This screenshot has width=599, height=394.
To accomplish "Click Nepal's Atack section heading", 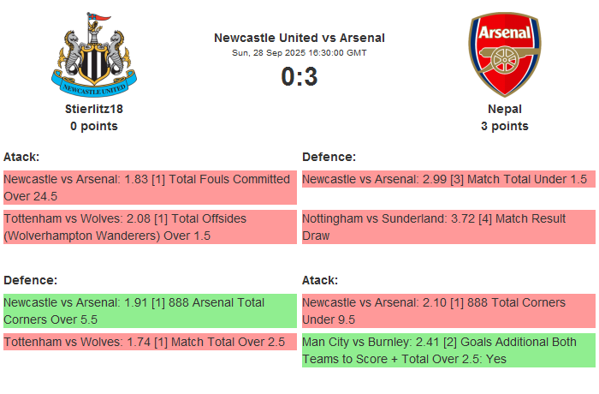I will (320, 280).
